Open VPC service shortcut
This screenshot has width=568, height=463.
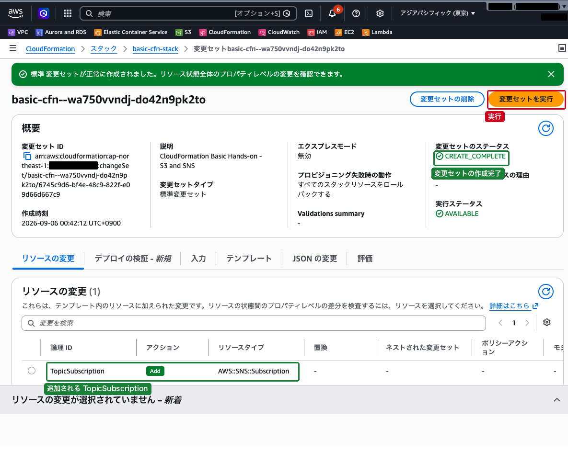coord(18,32)
